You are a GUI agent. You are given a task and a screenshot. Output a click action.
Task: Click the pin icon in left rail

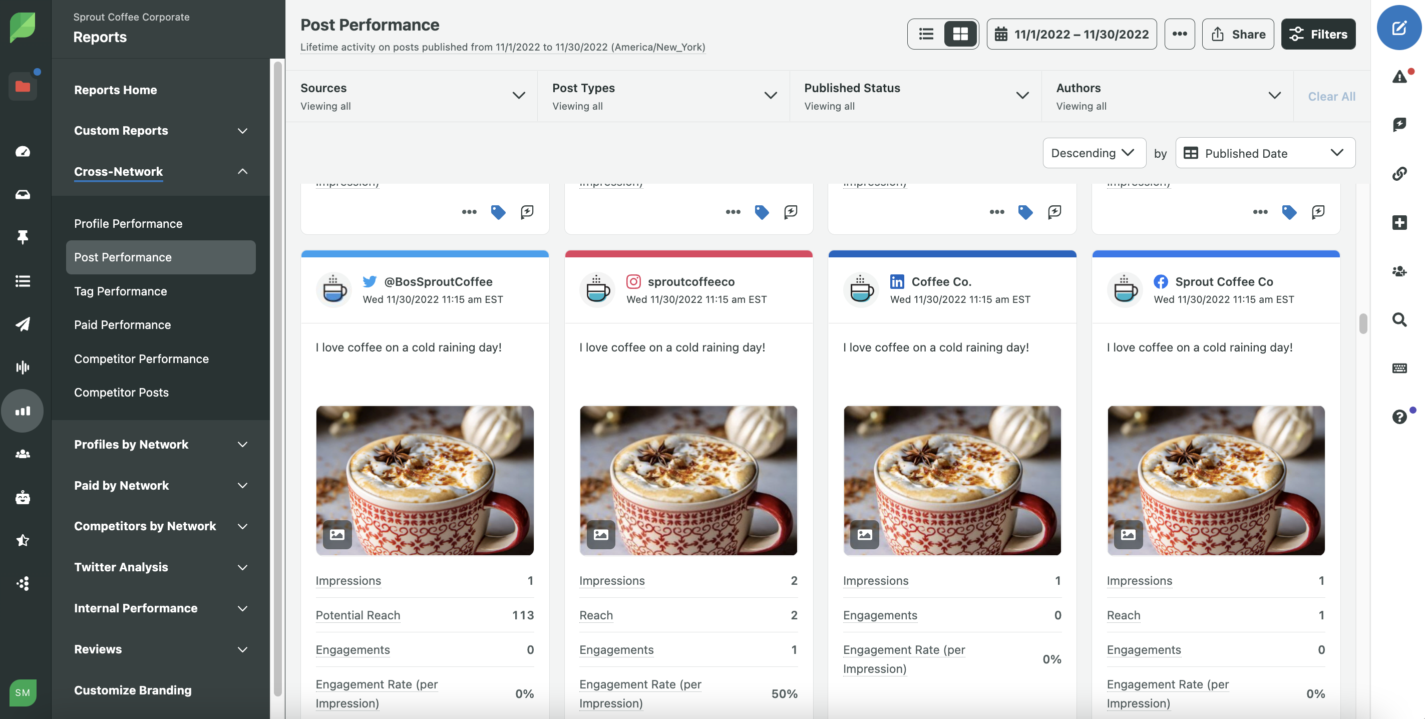23,237
